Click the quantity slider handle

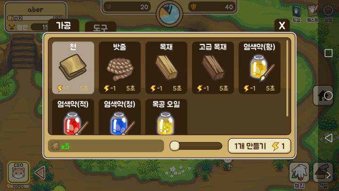pyautogui.click(x=175, y=146)
